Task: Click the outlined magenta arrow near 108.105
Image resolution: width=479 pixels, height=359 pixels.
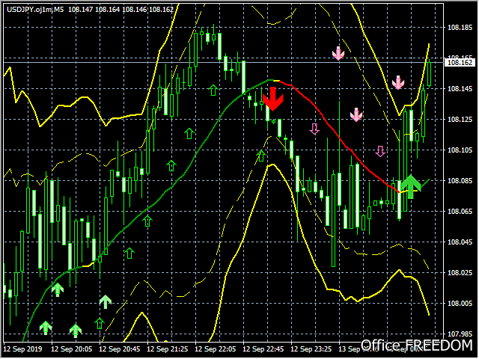Action: [x=380, y=151]
